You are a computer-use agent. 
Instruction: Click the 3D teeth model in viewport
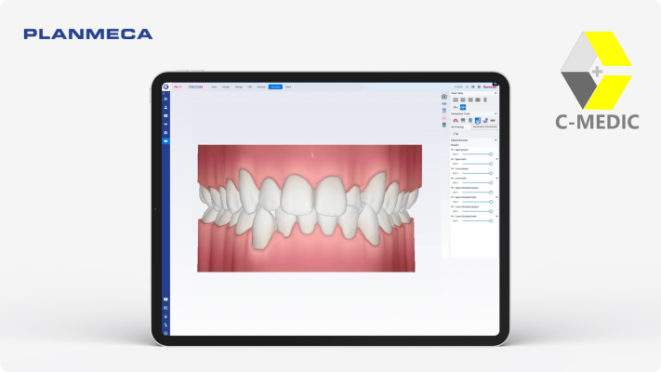pos(309,206)
